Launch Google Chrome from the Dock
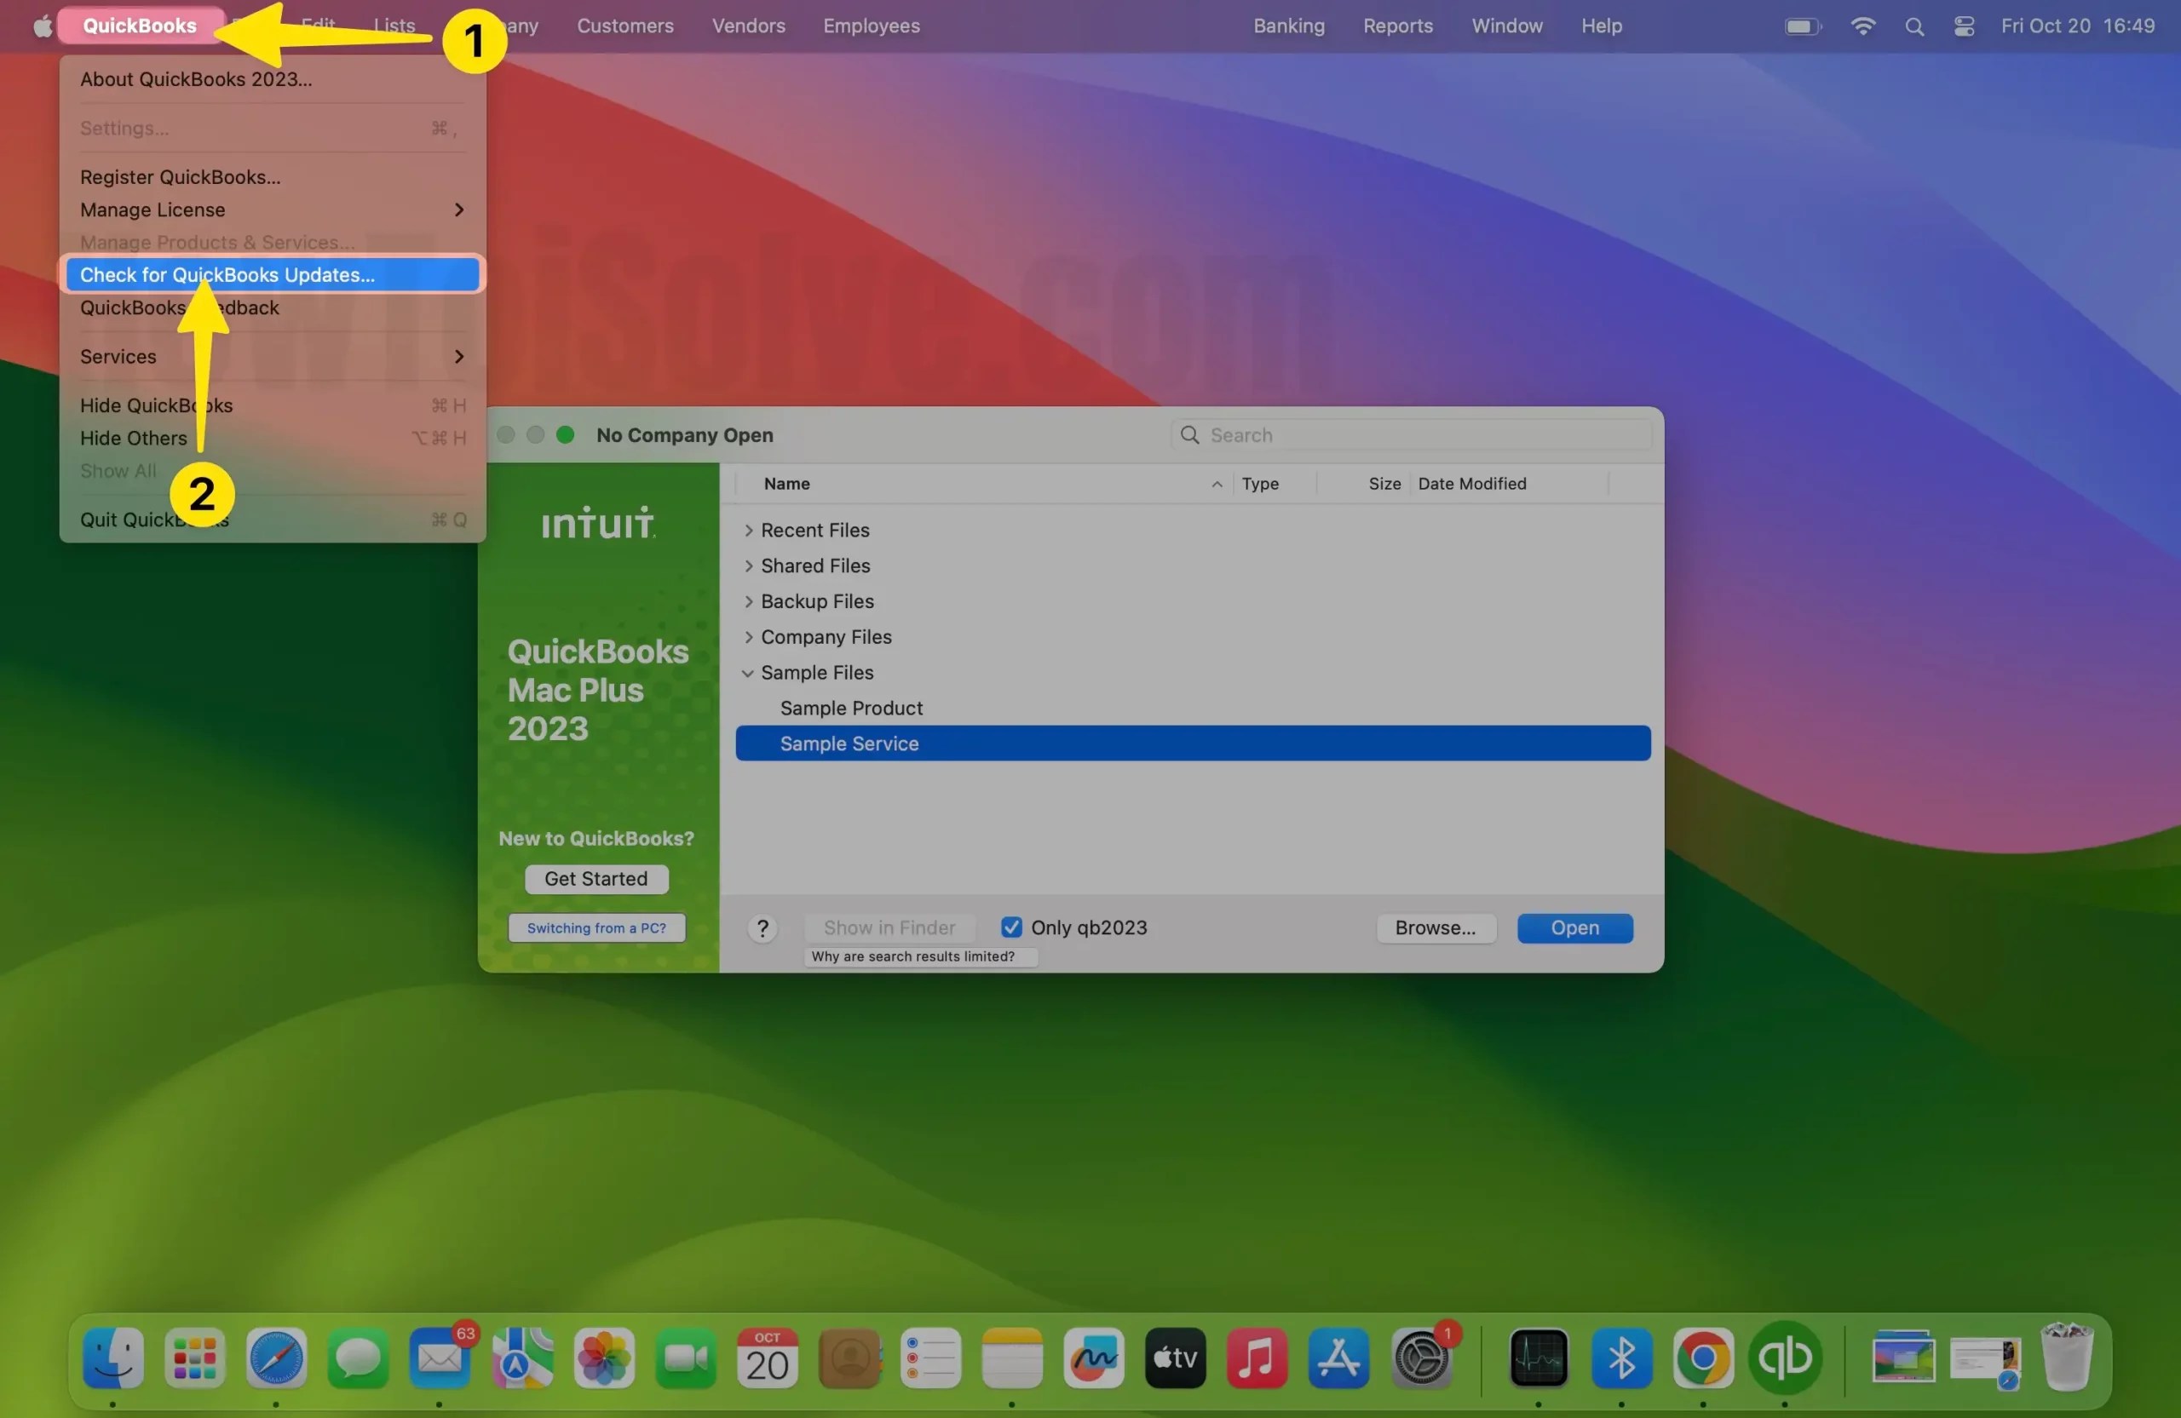This screenshot has height=1418, width=2181. (1701, 1359)
